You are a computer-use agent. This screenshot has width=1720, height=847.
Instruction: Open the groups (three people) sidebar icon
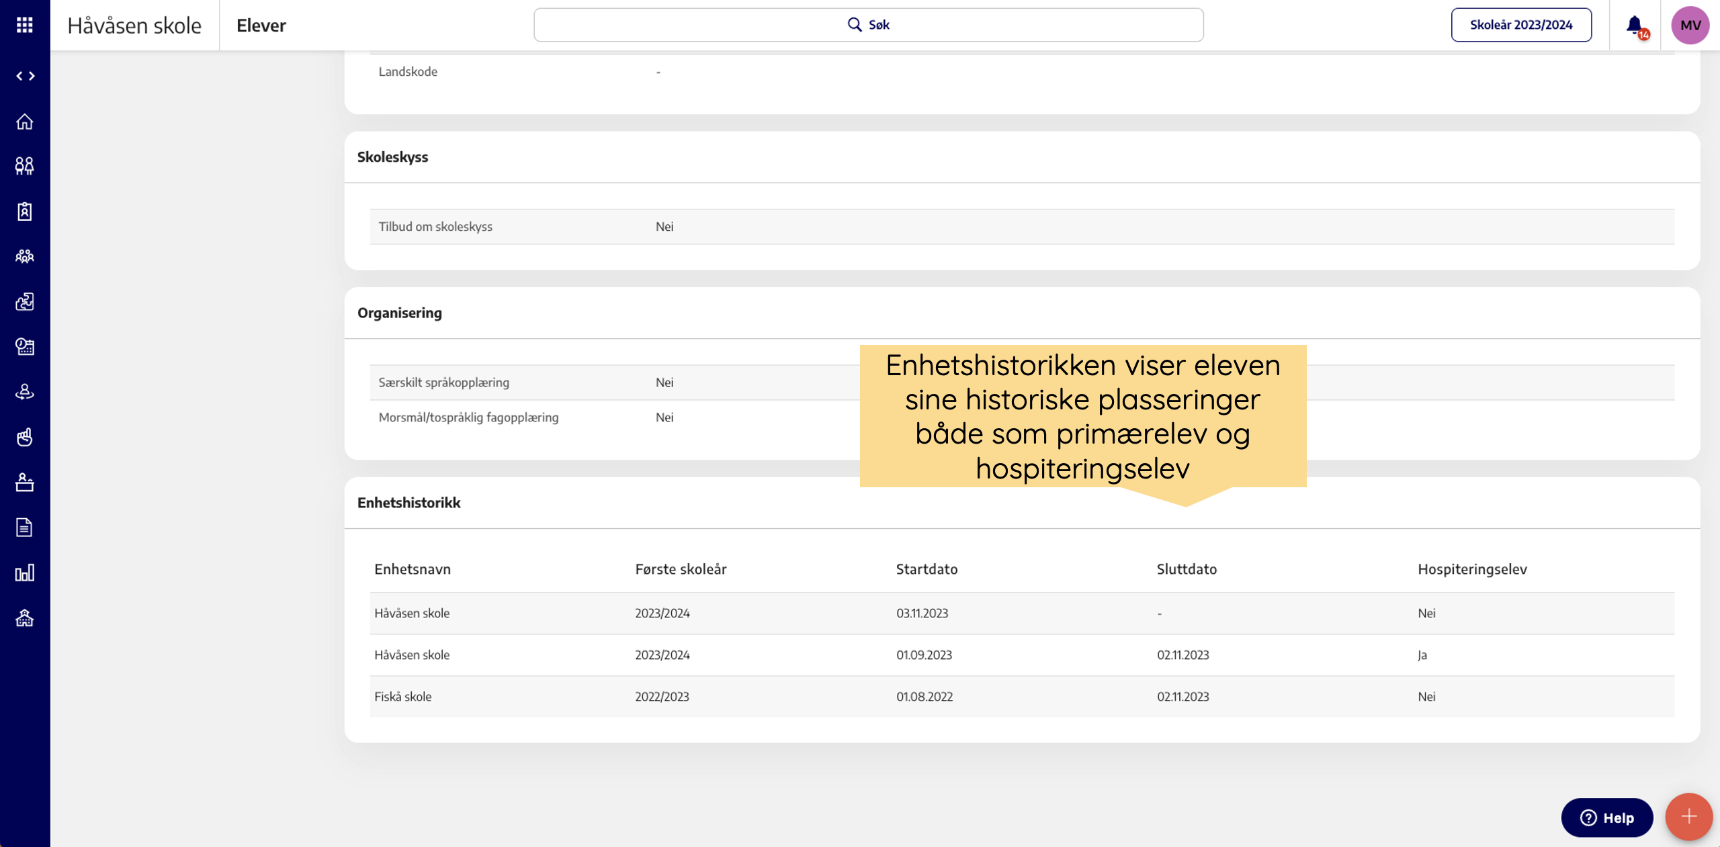(25, 256)
